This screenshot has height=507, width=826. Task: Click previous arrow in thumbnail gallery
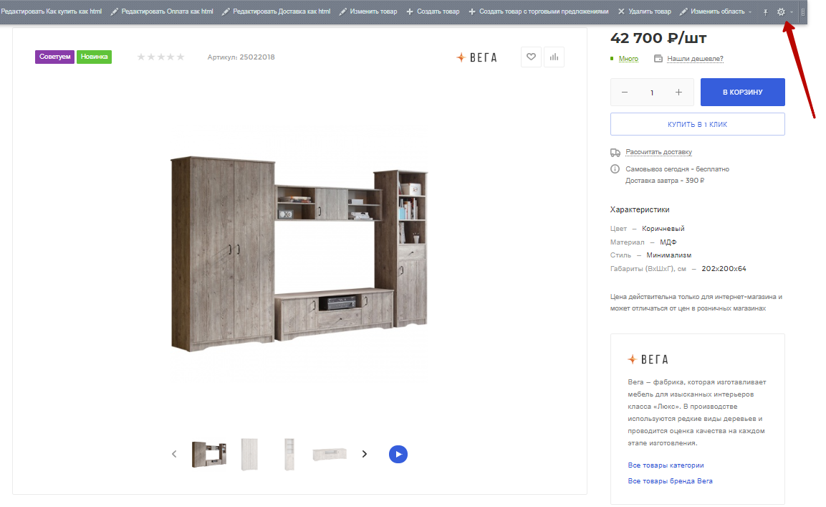[174, 454]
